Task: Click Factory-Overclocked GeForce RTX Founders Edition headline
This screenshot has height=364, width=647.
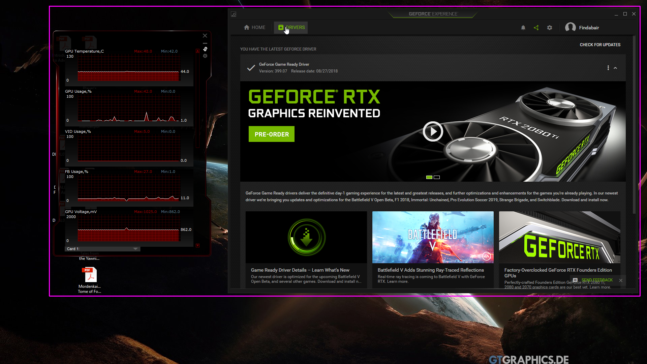Action: (558, 273)
